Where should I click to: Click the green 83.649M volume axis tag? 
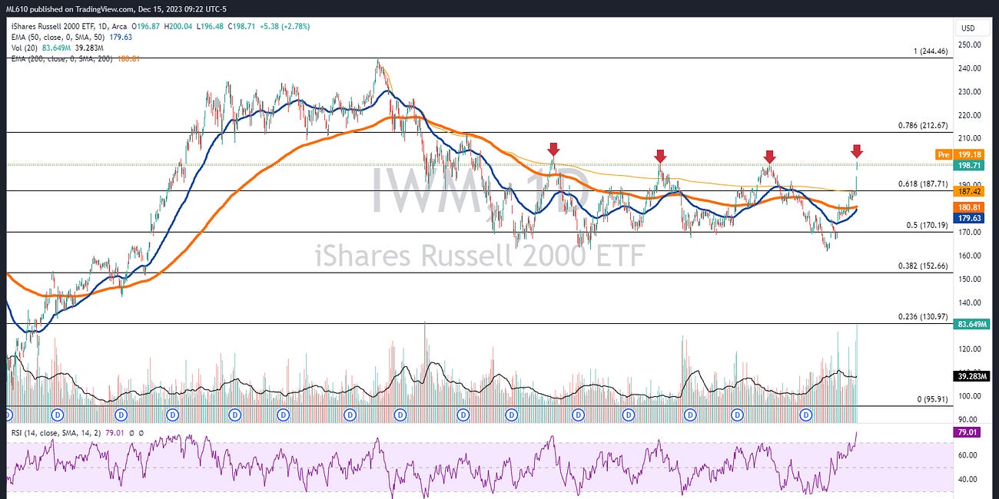970,325
